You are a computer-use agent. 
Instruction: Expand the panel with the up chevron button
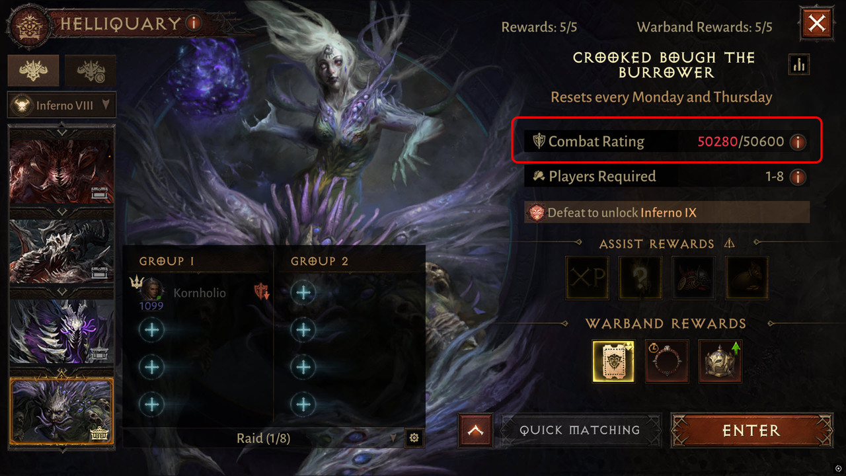coord(475,430)
